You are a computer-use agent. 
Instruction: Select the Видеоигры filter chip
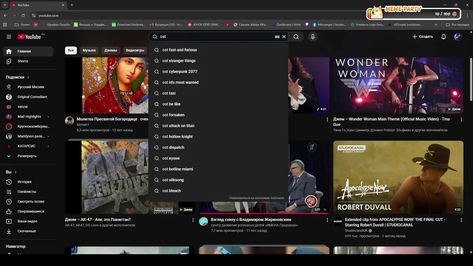click(x=135, y=50)
